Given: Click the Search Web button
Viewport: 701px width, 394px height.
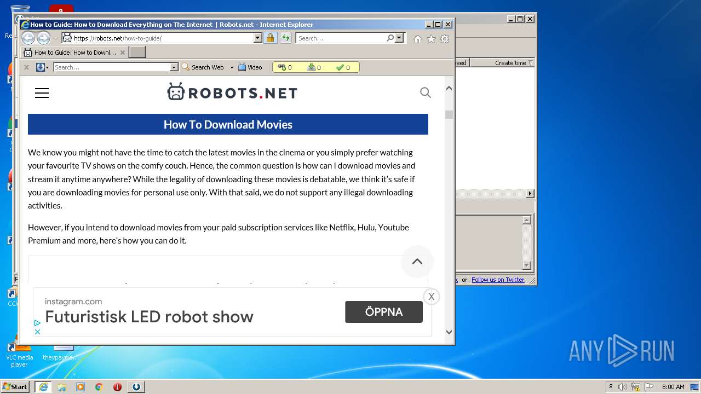Looking at the screenshot, I should coord(203,67).
